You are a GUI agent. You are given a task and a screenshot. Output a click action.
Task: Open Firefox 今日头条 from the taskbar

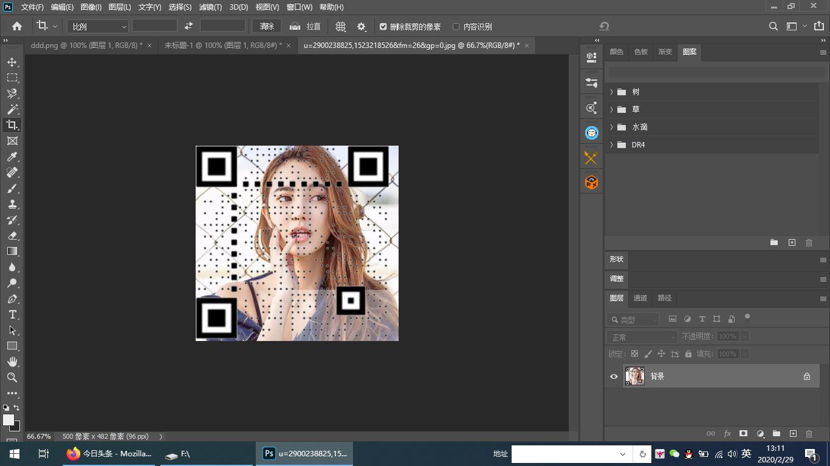tap(109, 453)
